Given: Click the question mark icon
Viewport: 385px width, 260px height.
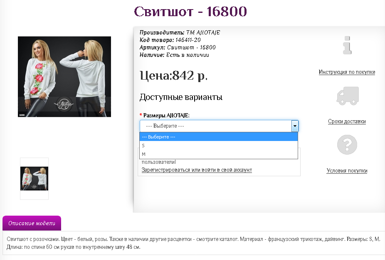Looking at the screenshot, I should 347,145.
